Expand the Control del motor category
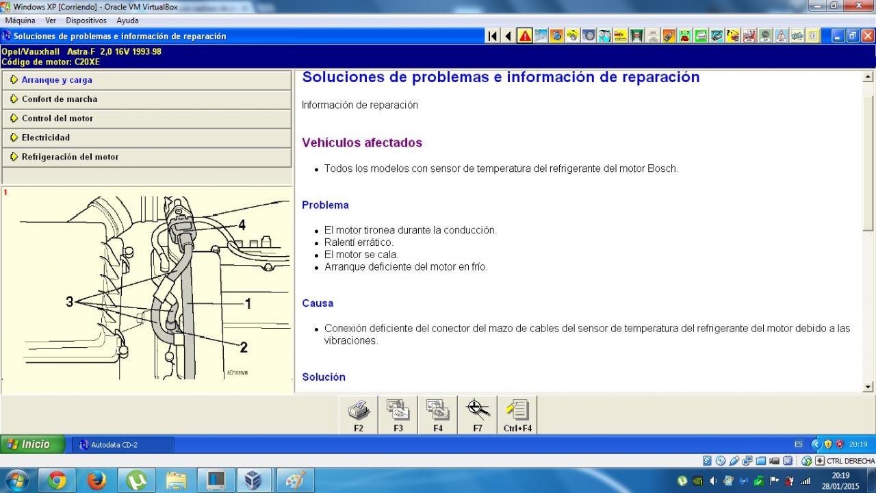This screenshot has height=493, width=876. [x=57, y=118]
